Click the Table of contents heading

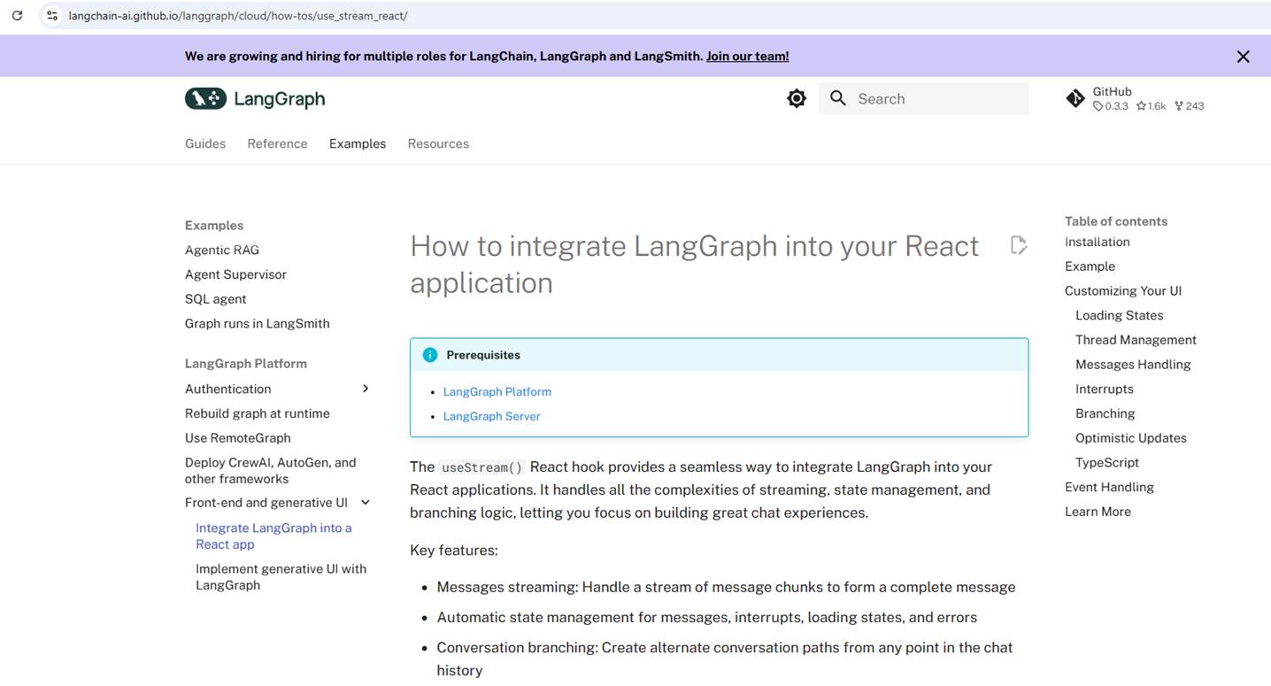[1115, 221]
